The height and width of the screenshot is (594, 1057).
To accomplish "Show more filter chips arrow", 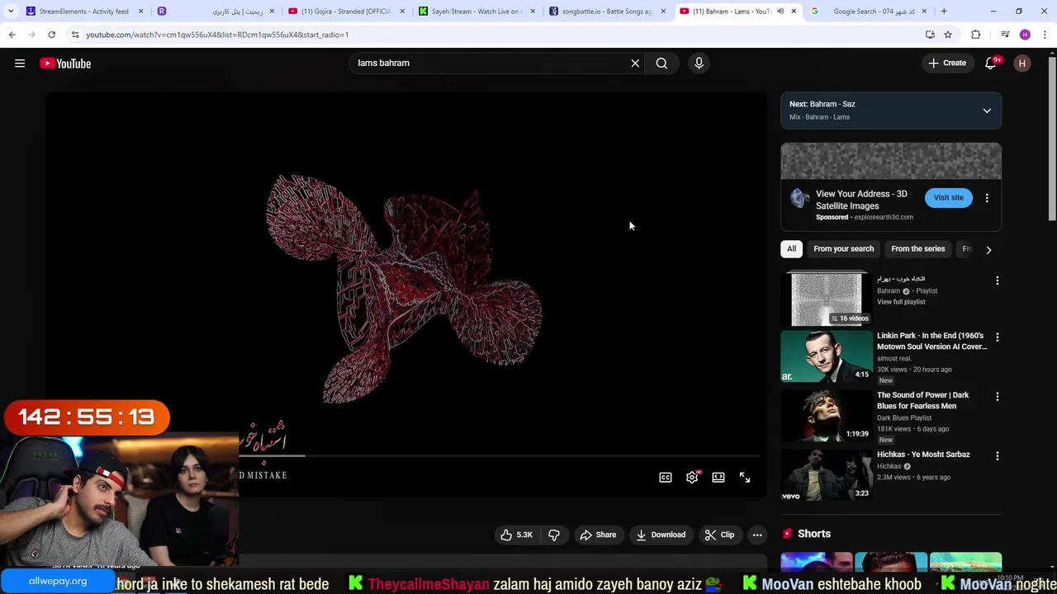I will (989, 249).
